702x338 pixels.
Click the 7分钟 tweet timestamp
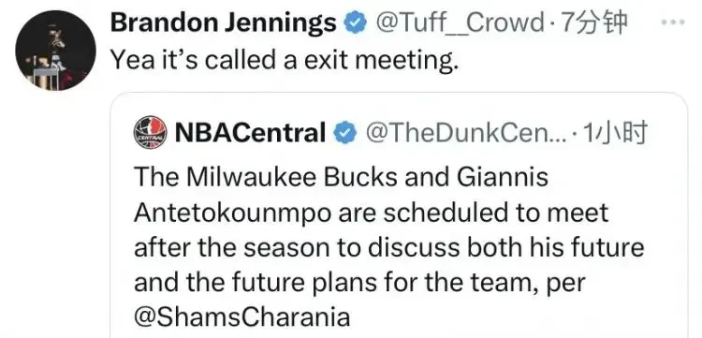point(594,22)
